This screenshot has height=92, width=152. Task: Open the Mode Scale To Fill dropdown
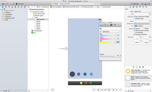(x=142, y=11)
